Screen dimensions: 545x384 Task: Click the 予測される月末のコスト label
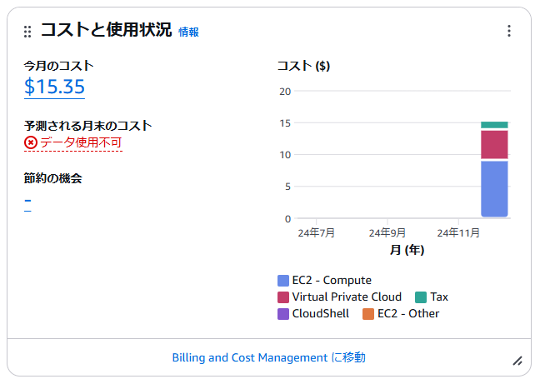[x=88, y=126]
